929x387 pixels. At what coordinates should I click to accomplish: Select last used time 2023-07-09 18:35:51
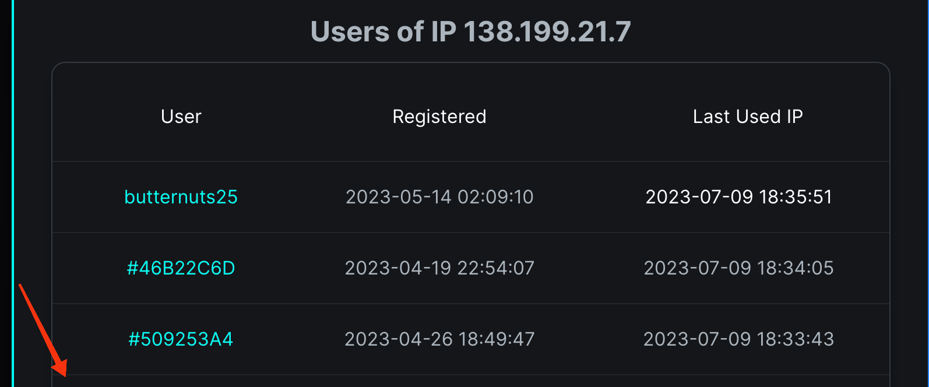738,197
